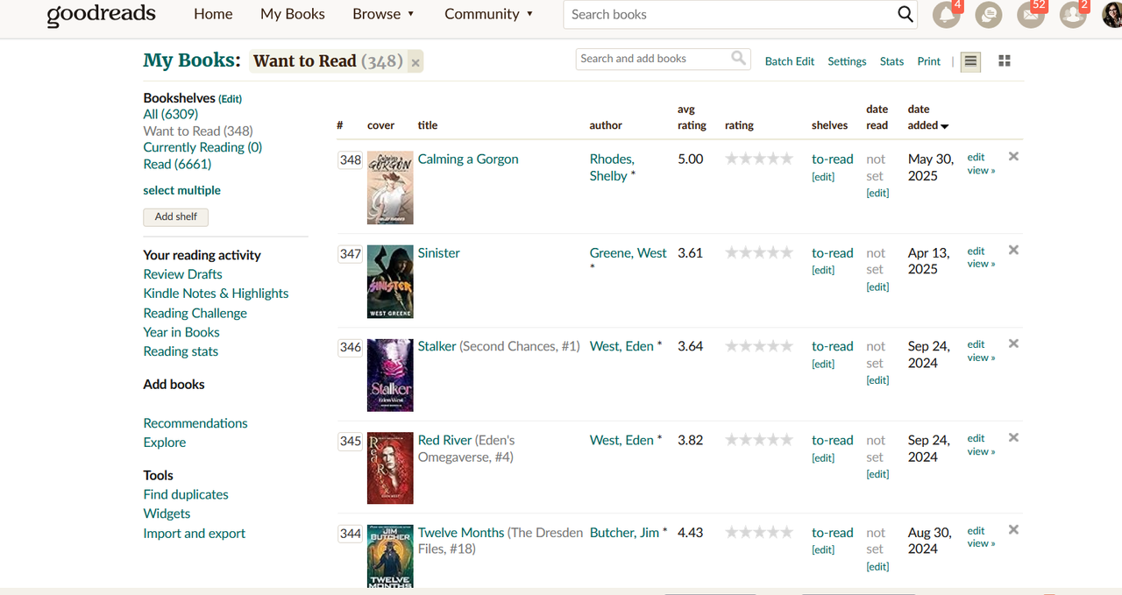The height and width of the screenshot is (595, 1122).
Task: Rate Twelve Months with the stars
Action: [759, 532]
